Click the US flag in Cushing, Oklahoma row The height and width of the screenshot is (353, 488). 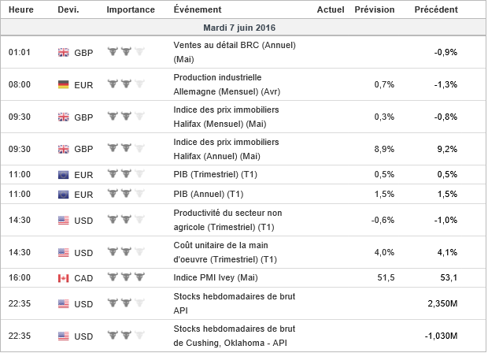pyautogui.click(x=64, y=336)
